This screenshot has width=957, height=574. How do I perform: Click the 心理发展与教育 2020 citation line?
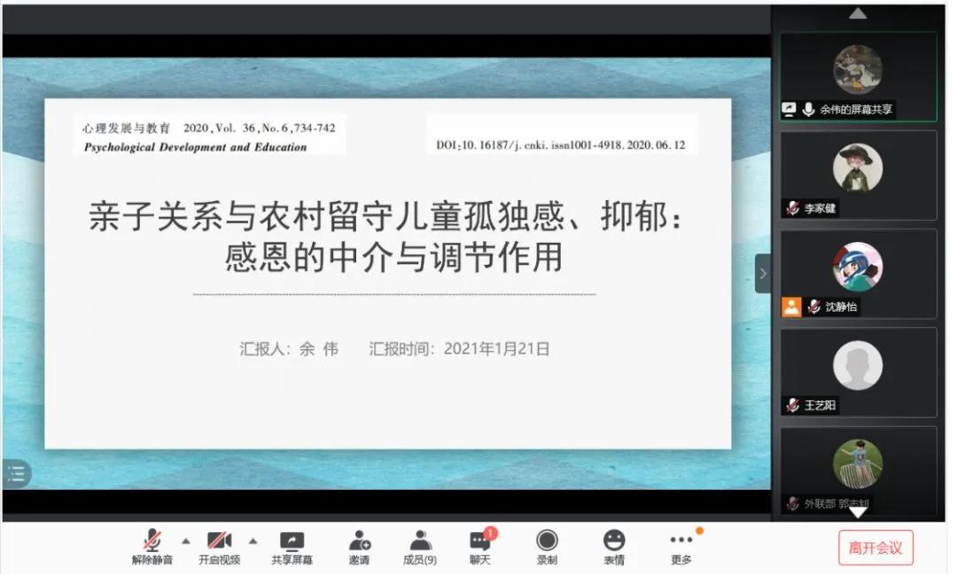point(209,128)
